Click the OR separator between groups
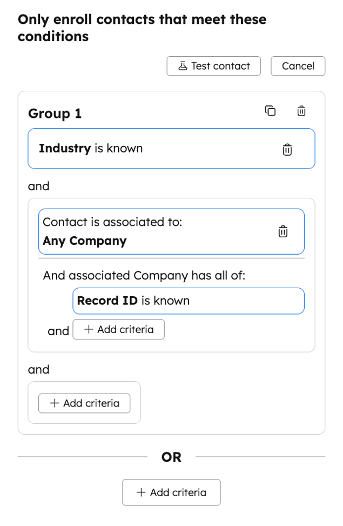The image size is (343, 526). coord(171,457)
